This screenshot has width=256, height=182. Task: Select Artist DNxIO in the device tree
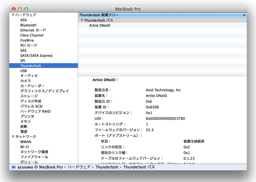tap(99, 25)
